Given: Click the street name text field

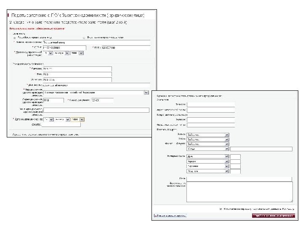Looking at the screenshot, I should coord(261,149).
